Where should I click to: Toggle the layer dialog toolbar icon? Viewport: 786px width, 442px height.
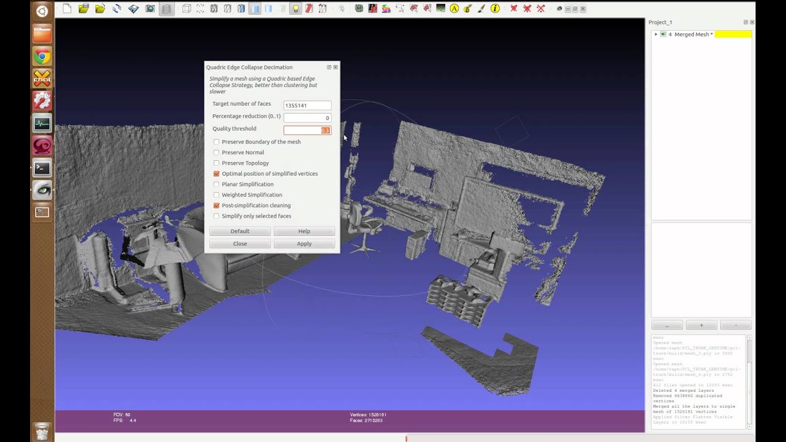pos(166,9)
